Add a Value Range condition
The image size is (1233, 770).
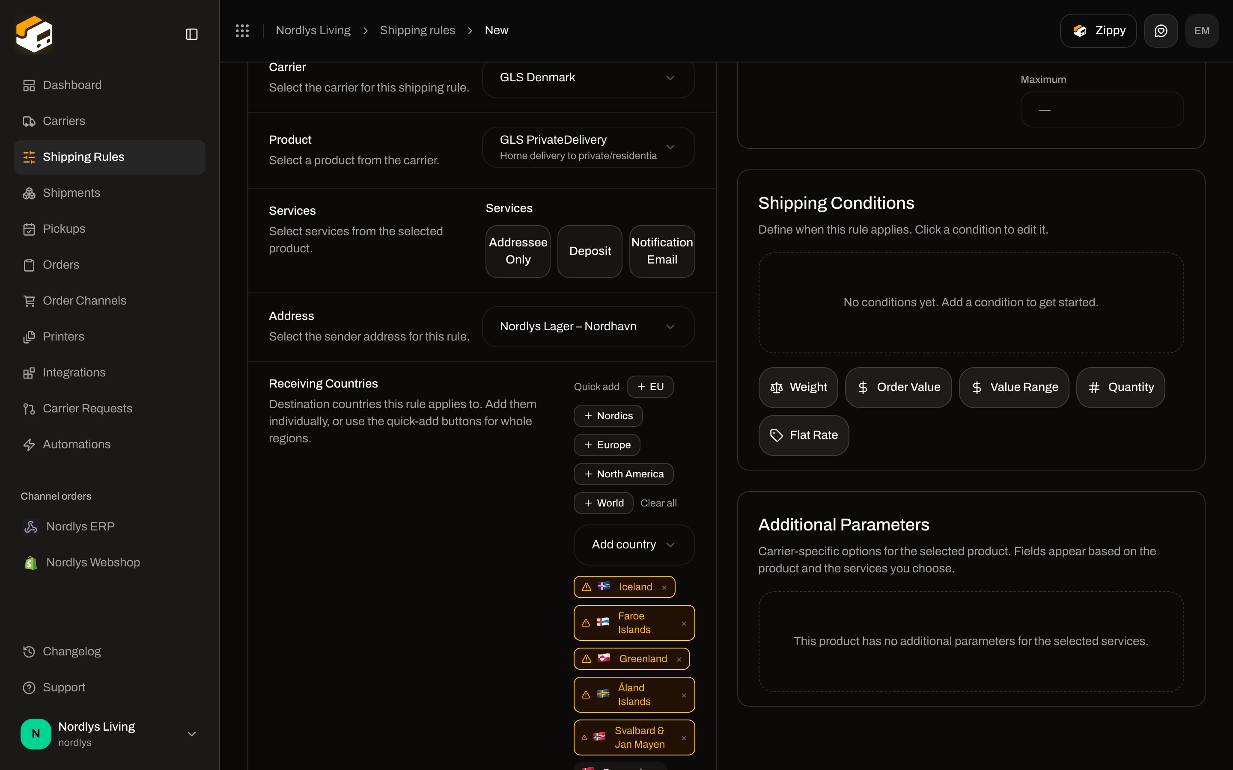[x=1014, y=388]
